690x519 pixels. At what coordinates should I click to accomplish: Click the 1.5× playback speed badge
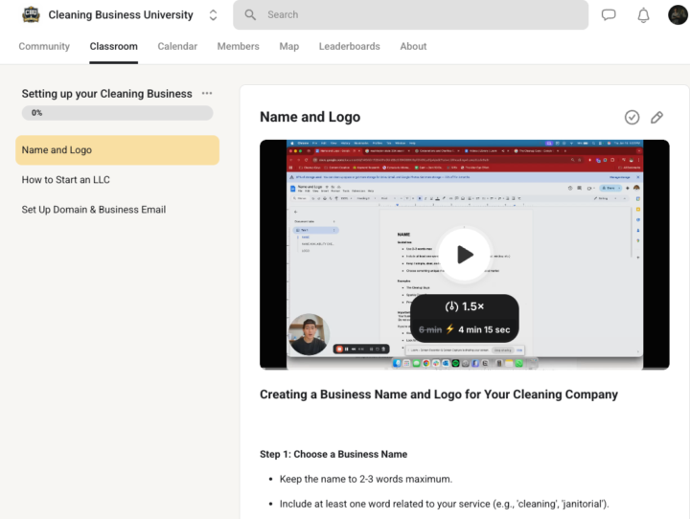coord(465,306)
